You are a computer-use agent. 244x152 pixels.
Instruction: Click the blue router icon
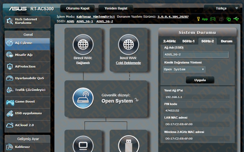(83, 98)
